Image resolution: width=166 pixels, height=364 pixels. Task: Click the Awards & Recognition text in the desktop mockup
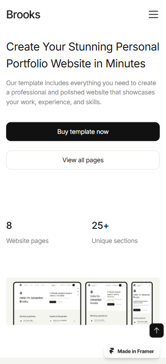coord(58,316)
